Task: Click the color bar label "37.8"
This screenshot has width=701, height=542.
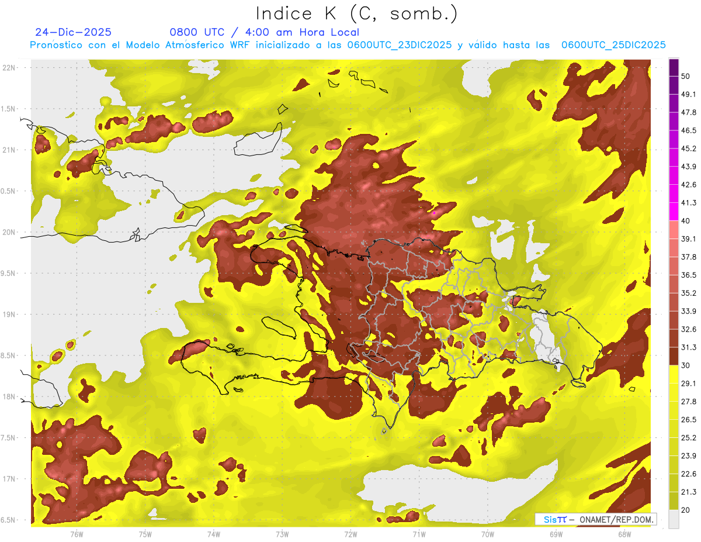Action: click(689, 257)
